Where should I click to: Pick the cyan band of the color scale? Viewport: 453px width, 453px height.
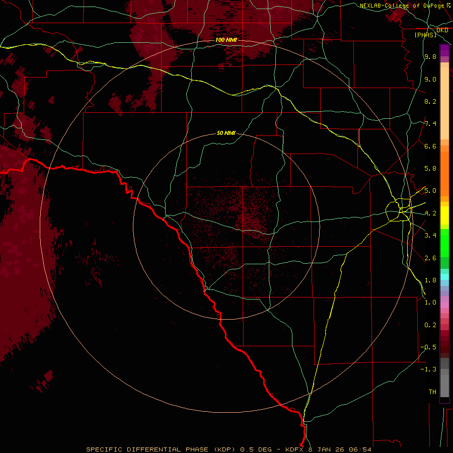pyautogui.click(x=444, y=277)
